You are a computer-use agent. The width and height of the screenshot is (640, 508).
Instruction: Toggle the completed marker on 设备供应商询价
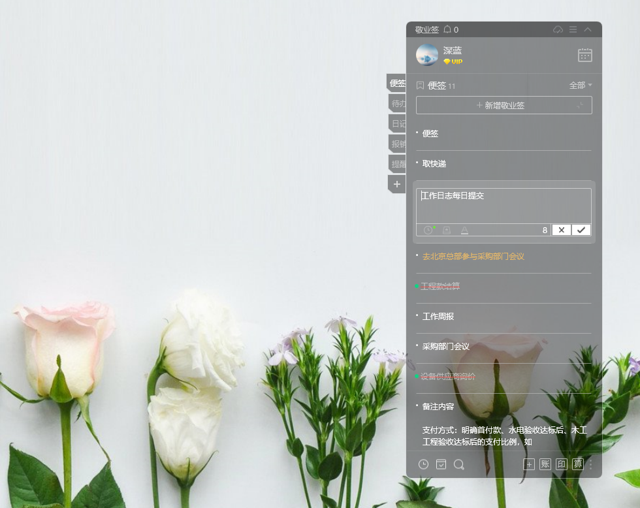tap(417, 377)
